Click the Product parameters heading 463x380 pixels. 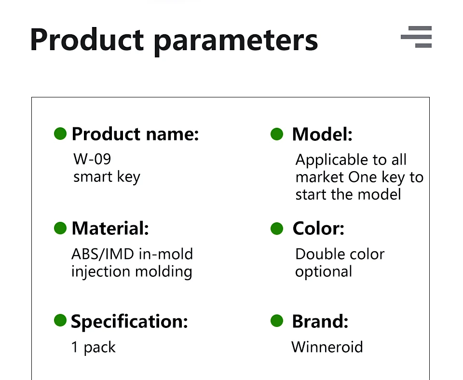[174, 41]
